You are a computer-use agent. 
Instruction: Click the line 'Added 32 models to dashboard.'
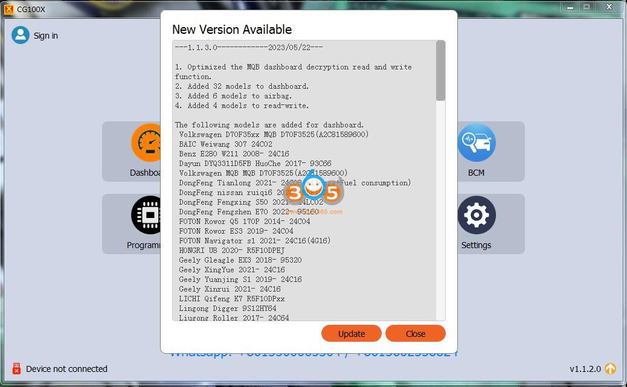242,86
